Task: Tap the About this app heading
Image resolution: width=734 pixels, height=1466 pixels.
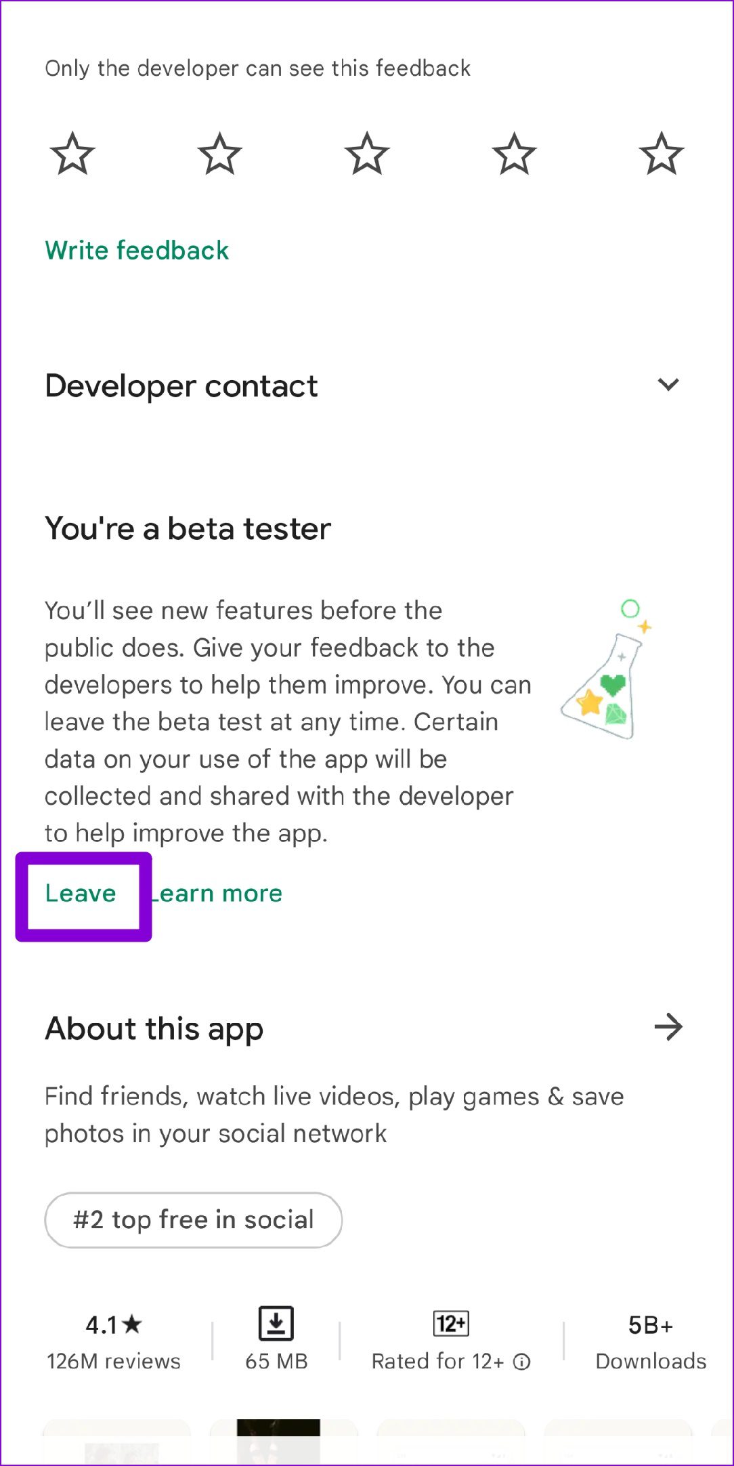Action: tap(154, 1028)
